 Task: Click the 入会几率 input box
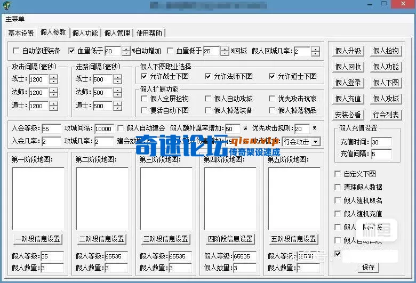tap(52, 142)
